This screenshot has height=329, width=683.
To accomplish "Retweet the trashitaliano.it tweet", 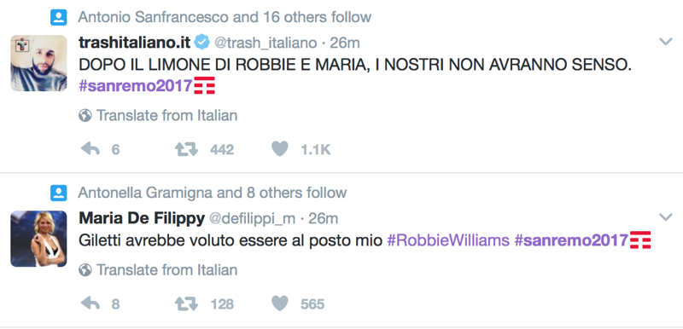I will [x=186, y=149].
